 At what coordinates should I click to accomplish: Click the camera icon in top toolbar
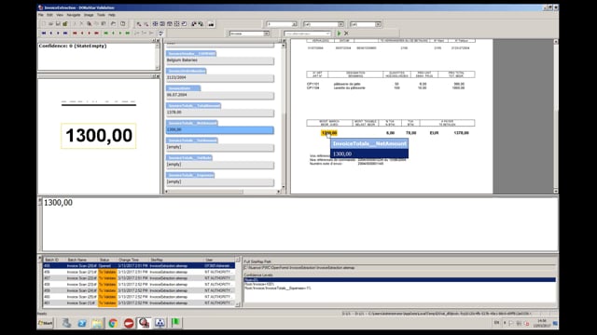[x=211, y=24]
